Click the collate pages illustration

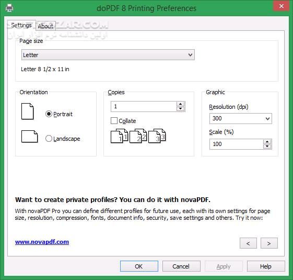[x=138, y=136]
